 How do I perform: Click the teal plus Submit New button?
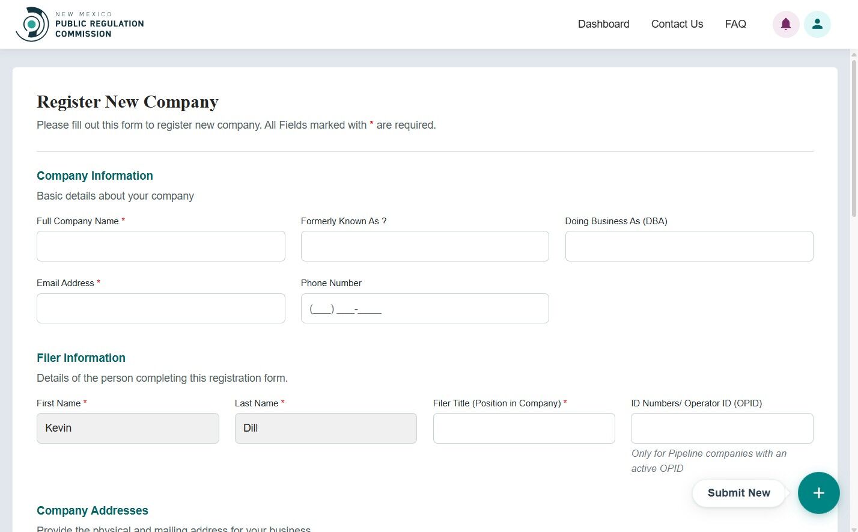click(818, 493)
